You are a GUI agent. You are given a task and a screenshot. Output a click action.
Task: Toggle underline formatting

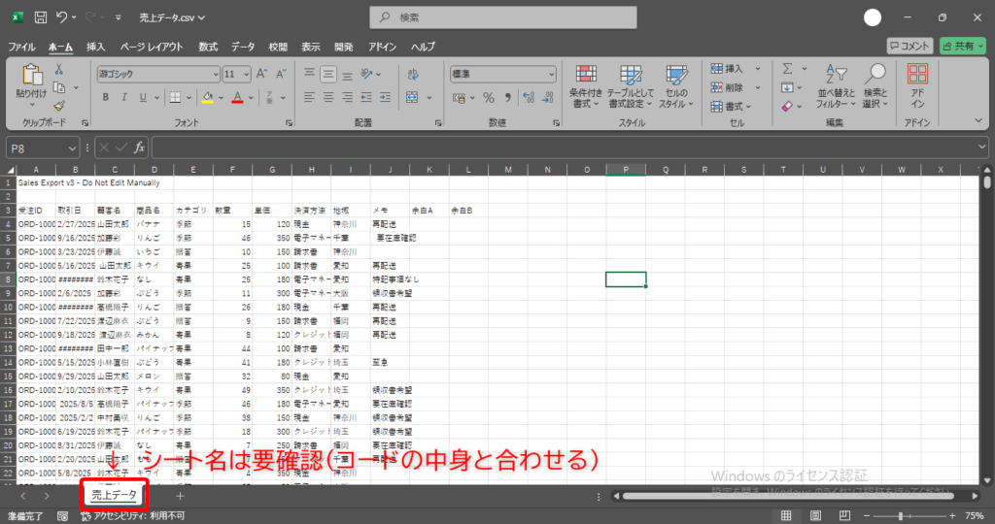coord(145,97)
